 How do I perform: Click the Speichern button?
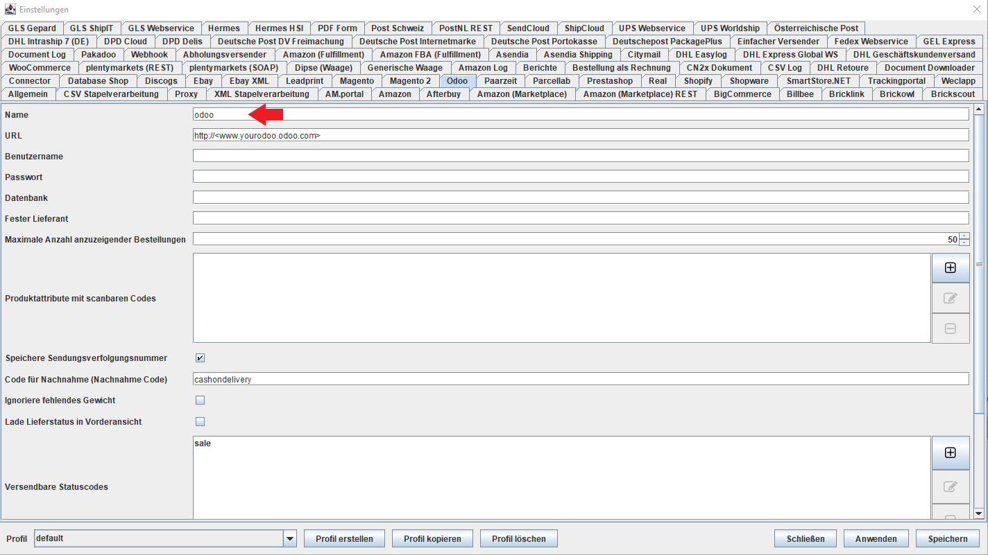(948, 538)
